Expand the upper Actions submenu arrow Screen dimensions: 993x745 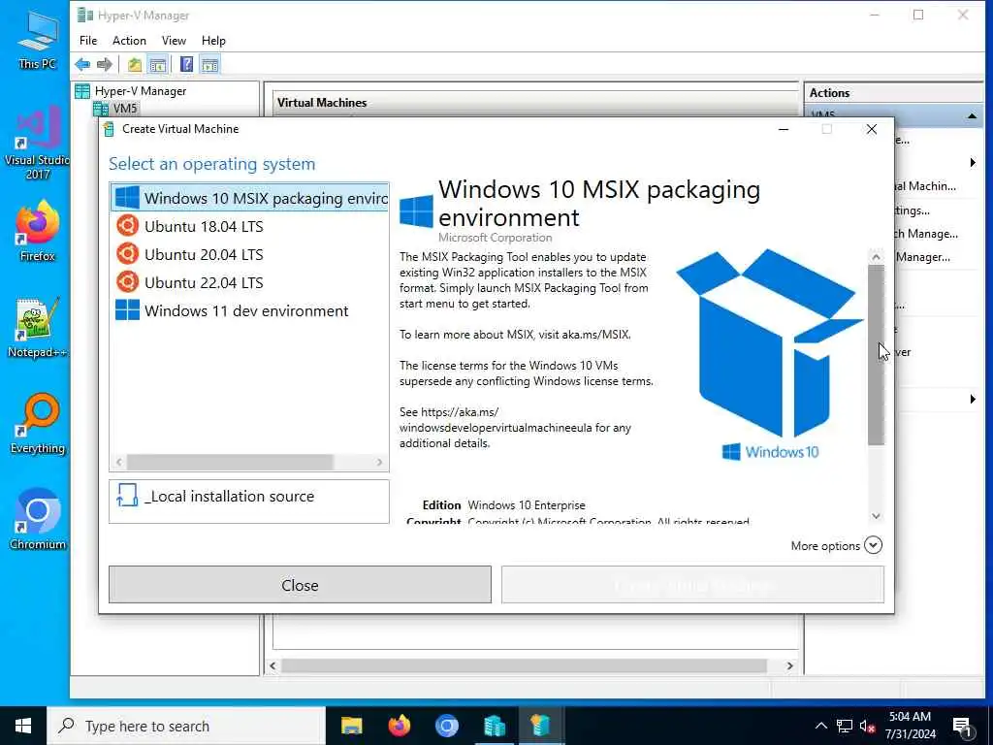pos(973,163)
